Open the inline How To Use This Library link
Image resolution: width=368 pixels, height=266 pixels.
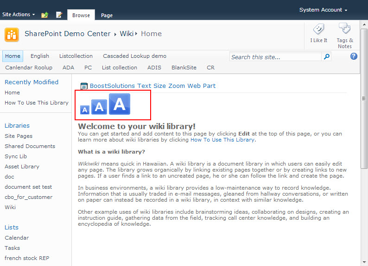pos(222,140)
